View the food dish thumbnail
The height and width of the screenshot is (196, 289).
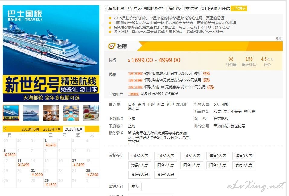click(x=91, y=113)
